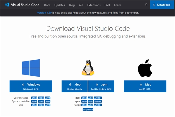Image resolution: width=175 pixels, height=117 pixels.
Task: Select System Installer 64 bit
Action: [x=34, y=101]
